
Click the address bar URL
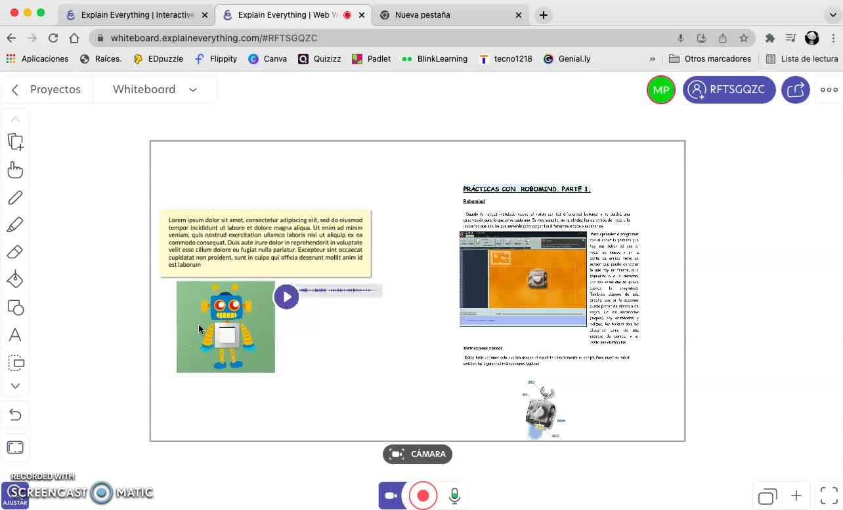tap(214, 38)
